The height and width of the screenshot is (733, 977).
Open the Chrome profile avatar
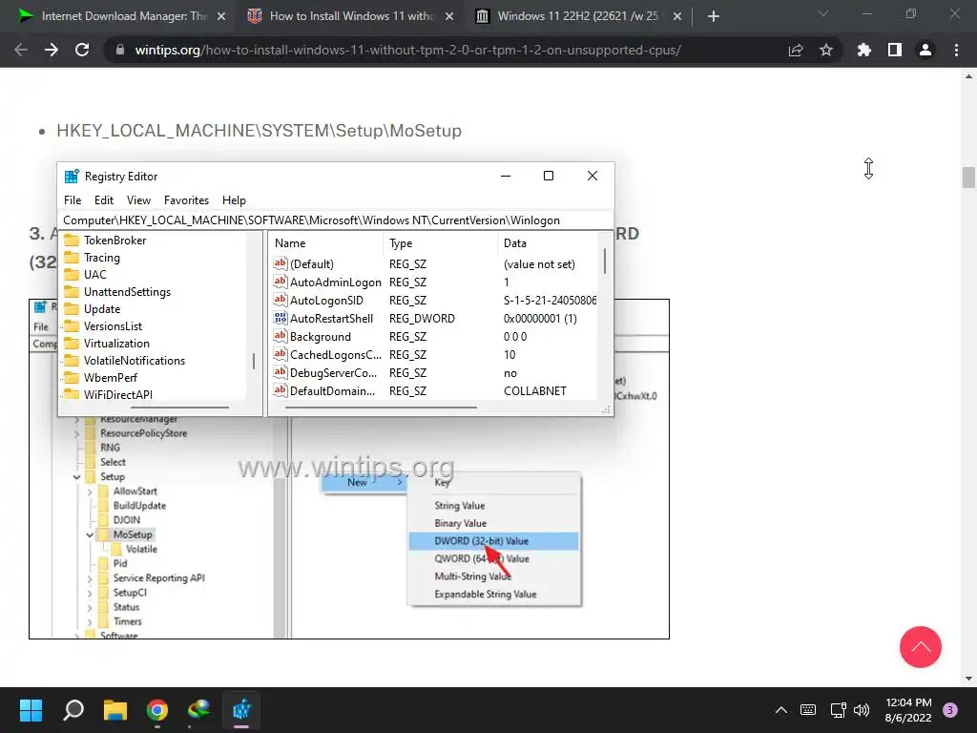(x=925, y=50)
